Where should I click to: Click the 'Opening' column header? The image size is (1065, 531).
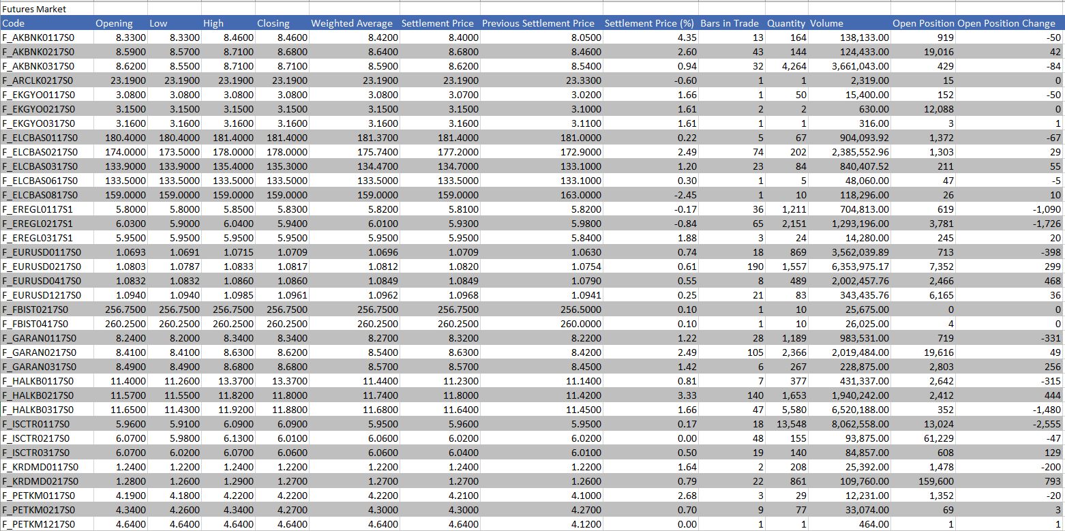pyautogui.click(x=120, y=23)
